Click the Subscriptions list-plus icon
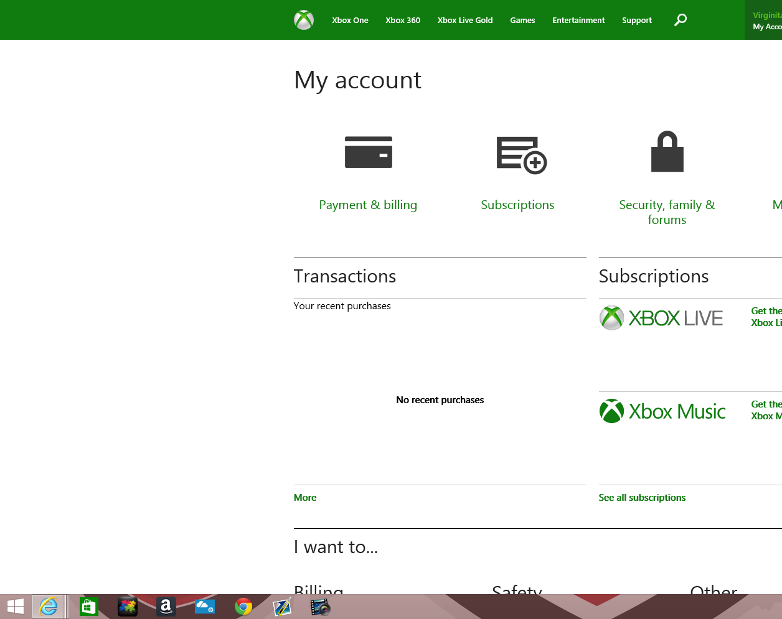 pyautogui.click(x=522, y=155)
